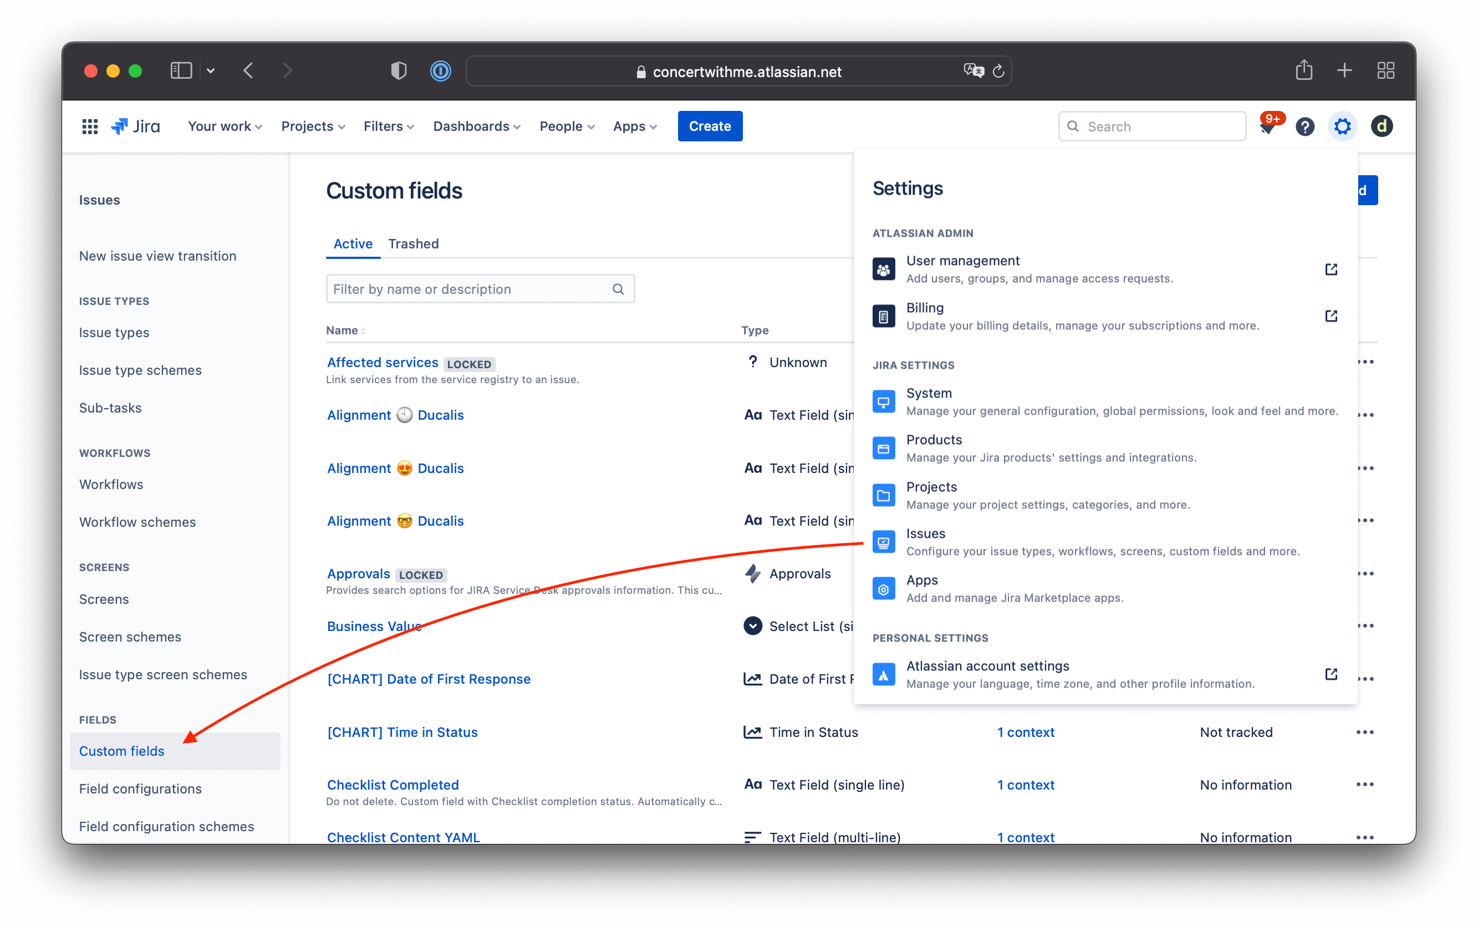The image size is (1478, 926).
Task: Click the help question mark icon
Action: 1306,126
